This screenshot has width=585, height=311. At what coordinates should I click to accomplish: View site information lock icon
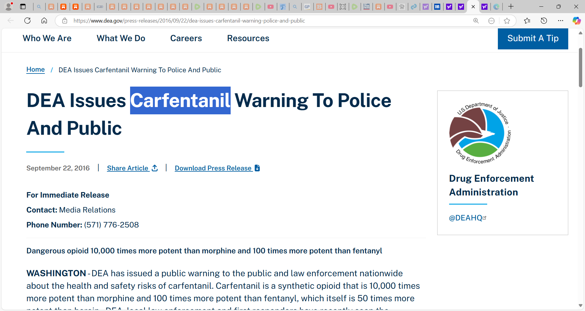(x=65, y=20)
